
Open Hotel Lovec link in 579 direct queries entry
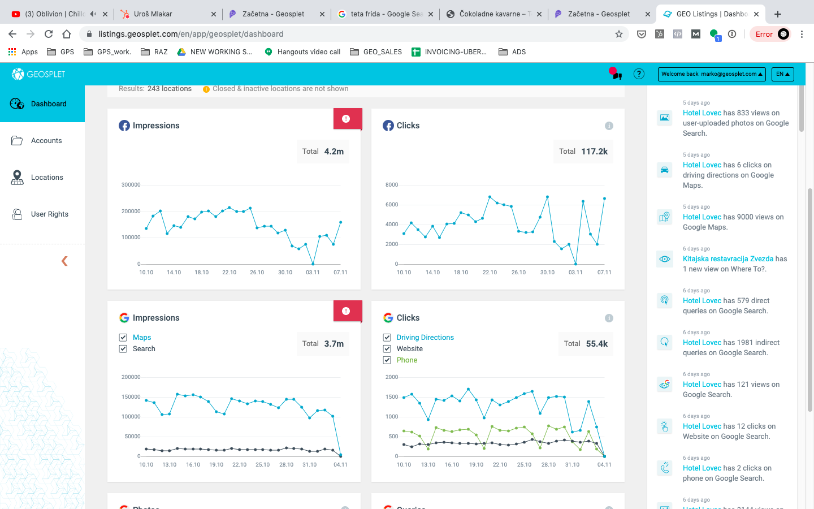702,301
